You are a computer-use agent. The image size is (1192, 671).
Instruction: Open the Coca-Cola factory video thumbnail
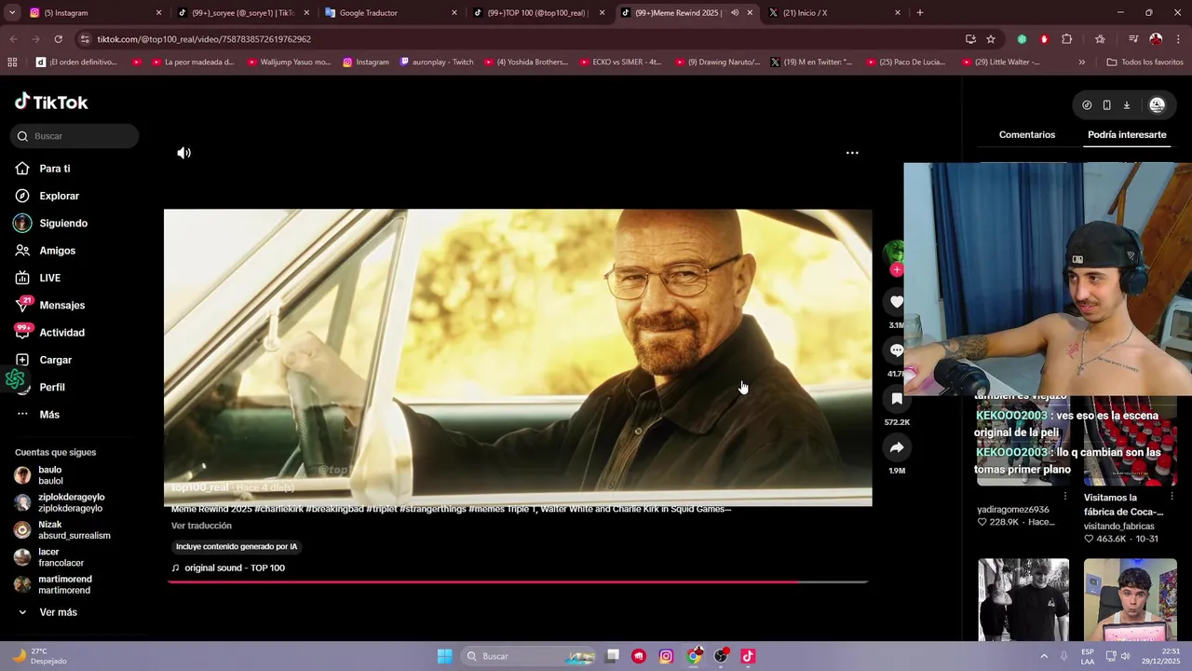click(1131, 442)
